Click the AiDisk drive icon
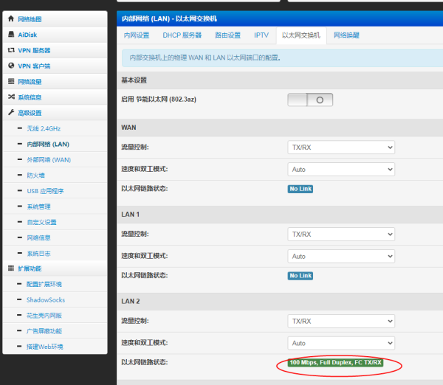443x385 pixels. coord(11,35)
